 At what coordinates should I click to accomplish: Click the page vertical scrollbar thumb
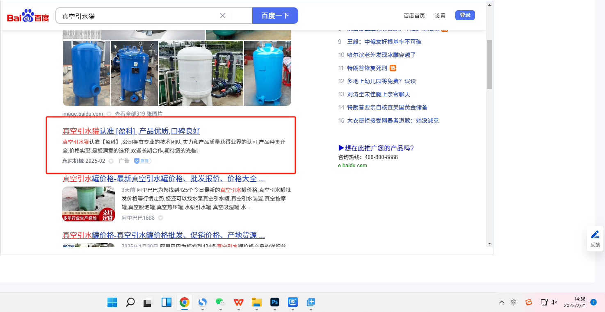point(489,65)
